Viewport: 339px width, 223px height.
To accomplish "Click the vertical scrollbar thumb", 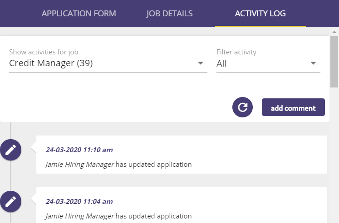I will click(x=334, y=62).
